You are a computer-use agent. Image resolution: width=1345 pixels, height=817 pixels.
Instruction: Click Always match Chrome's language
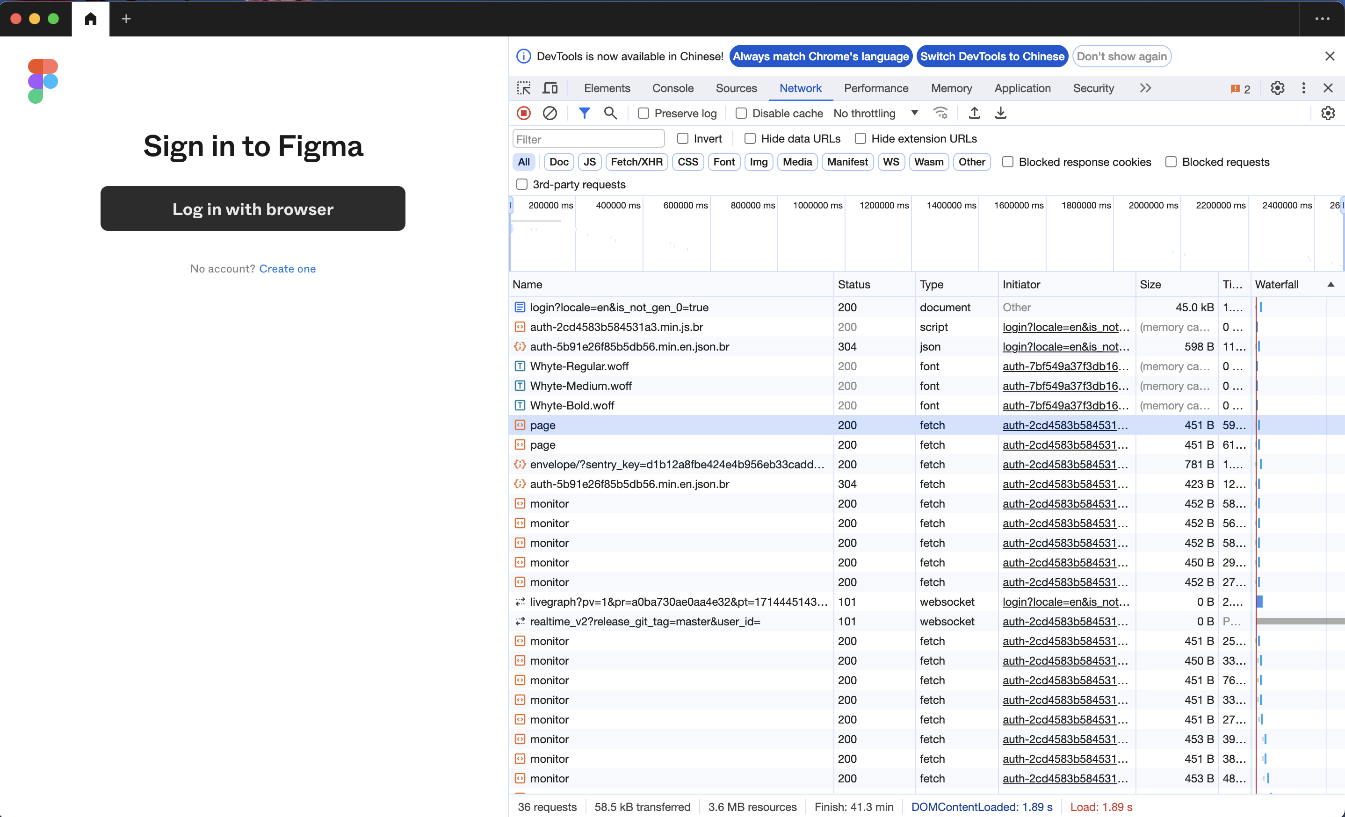(x=820, y=56)
